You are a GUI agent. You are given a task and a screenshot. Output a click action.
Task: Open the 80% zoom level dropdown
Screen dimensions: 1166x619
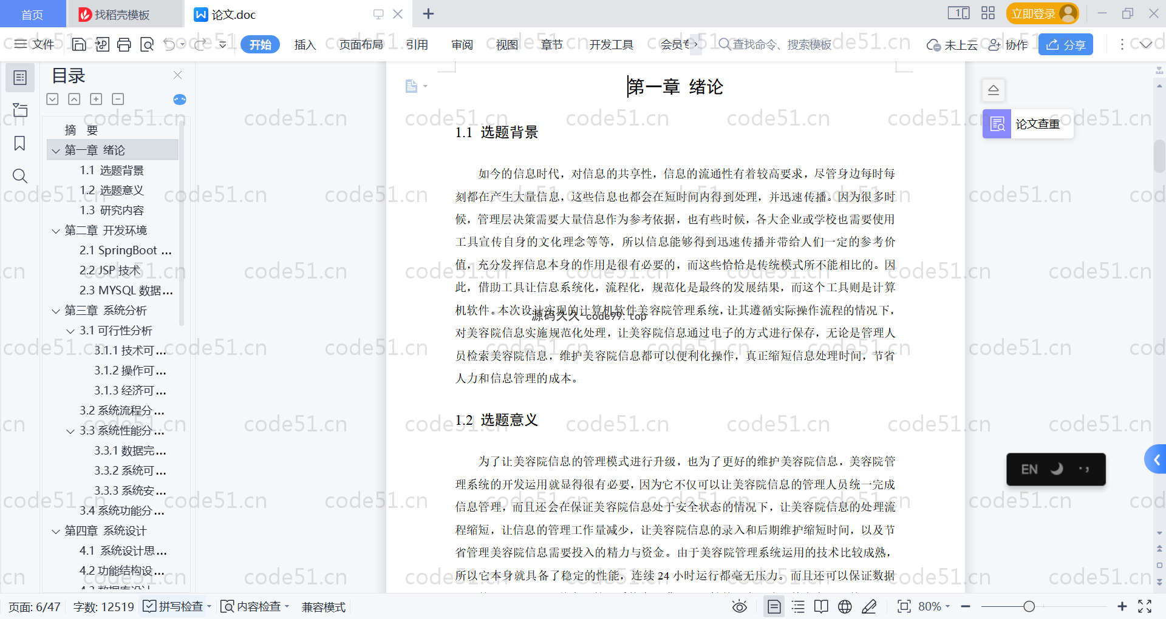coord(934,606)
